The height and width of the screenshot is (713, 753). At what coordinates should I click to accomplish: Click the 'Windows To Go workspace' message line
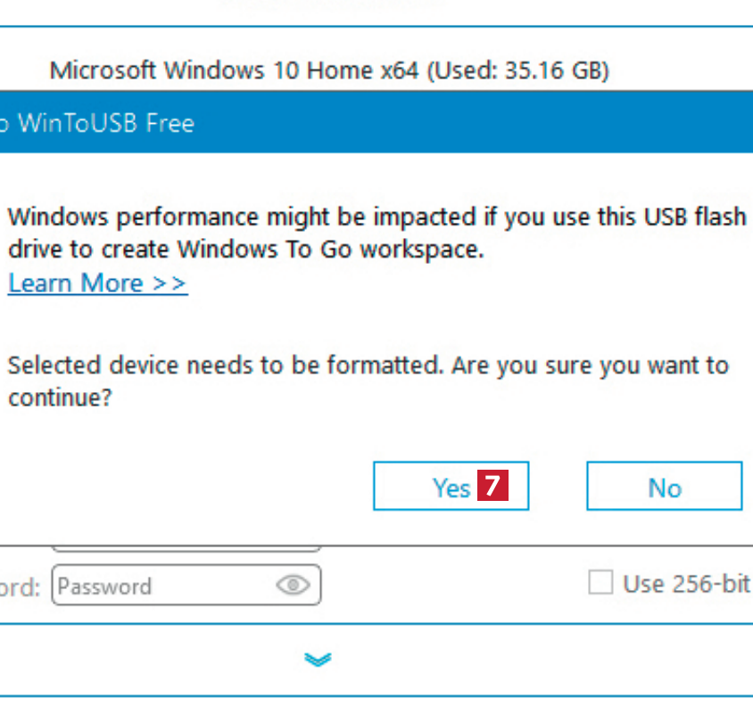tap(245, 250)
